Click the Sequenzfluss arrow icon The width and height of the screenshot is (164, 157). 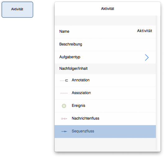tap(64, 131)
